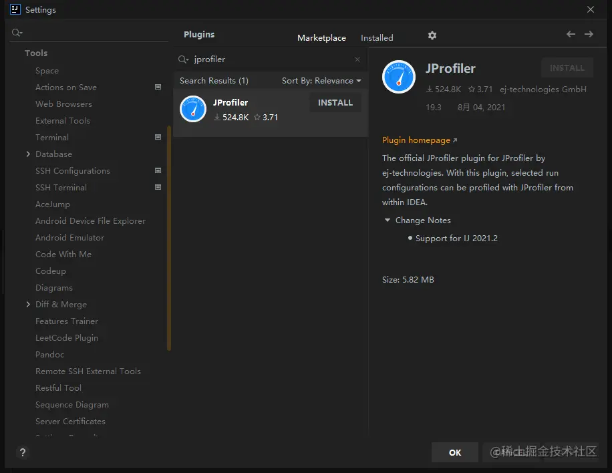Click the IntelliJ logo in title bar
Screen dimensions: 612x473
15,9
